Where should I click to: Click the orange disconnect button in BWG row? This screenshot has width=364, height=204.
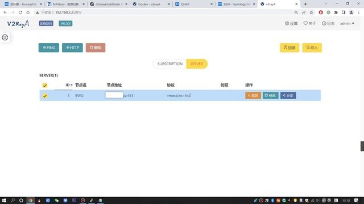pyautogui.click(x=253, y=96)
